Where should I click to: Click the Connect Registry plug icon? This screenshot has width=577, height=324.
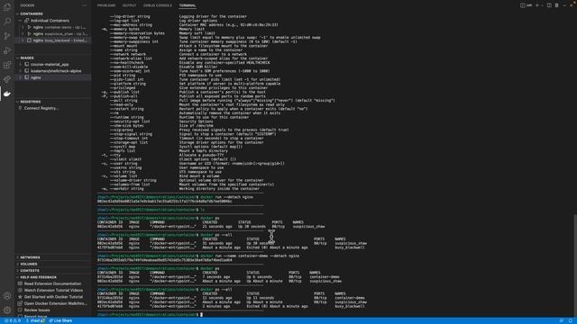point(20,108)
